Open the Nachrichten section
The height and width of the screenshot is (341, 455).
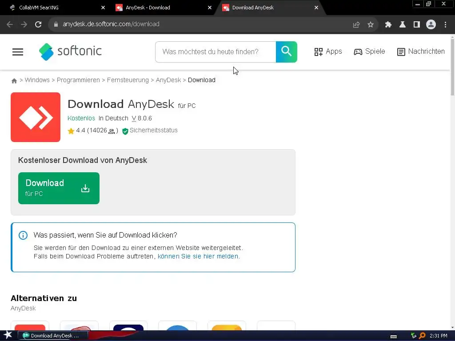pyautogui.click(x=421, y=52)
